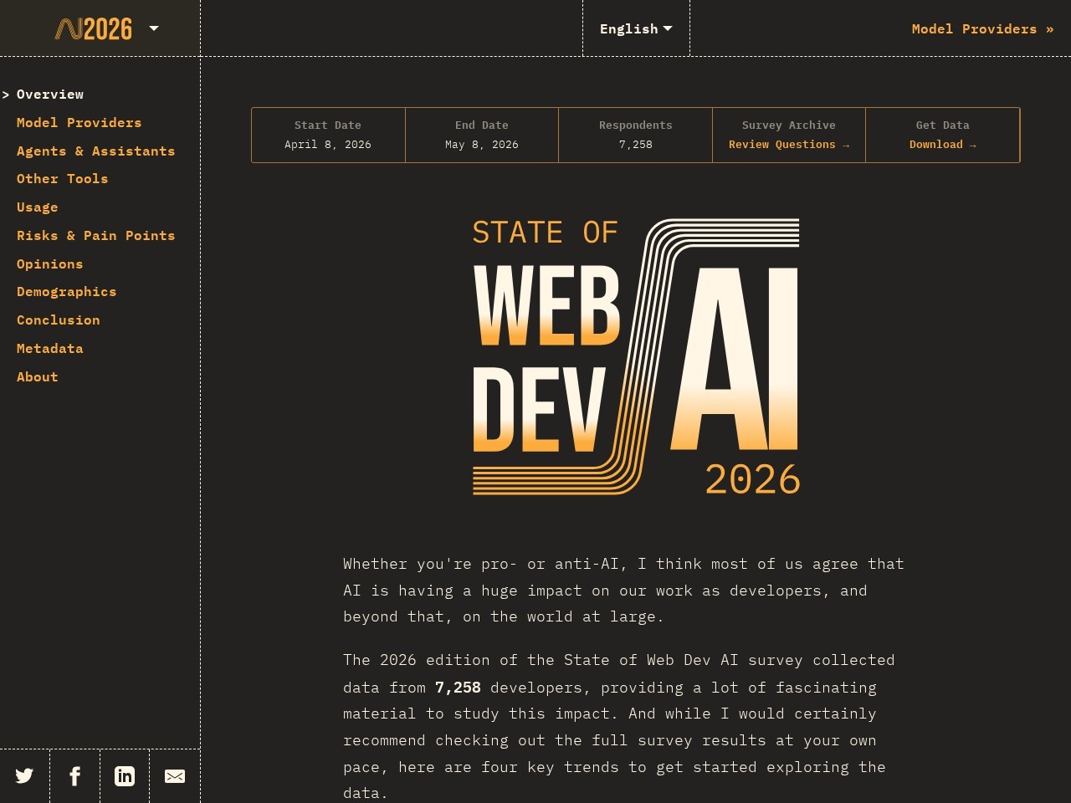This screenshot has width=1071, height=803.
Task: Open Other Tools section
Action: pyautogui.click(x=62, y=178)
